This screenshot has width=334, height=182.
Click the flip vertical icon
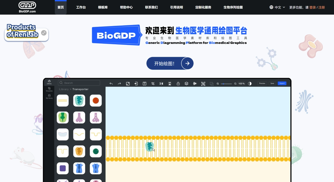point(170,84)
